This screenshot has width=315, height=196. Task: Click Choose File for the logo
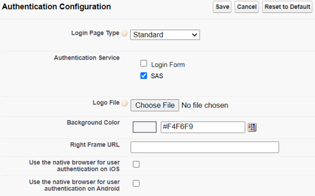(155, 106)
